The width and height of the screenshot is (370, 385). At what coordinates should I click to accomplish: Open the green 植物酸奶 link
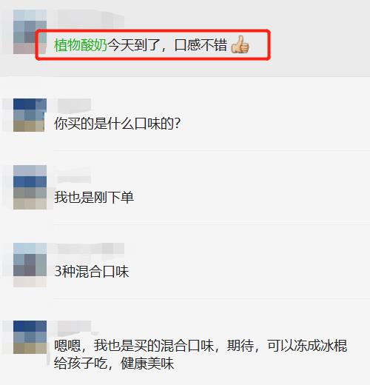point(81,45)
